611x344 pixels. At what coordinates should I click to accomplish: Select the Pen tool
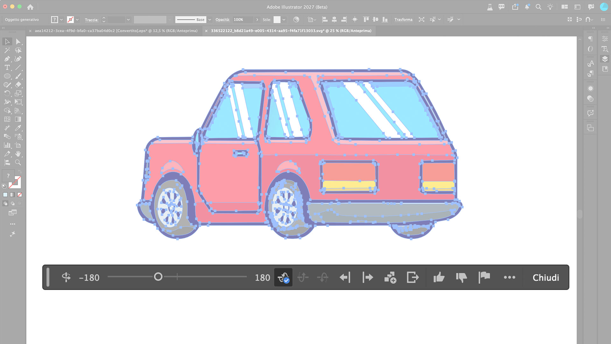pos(7,59)
